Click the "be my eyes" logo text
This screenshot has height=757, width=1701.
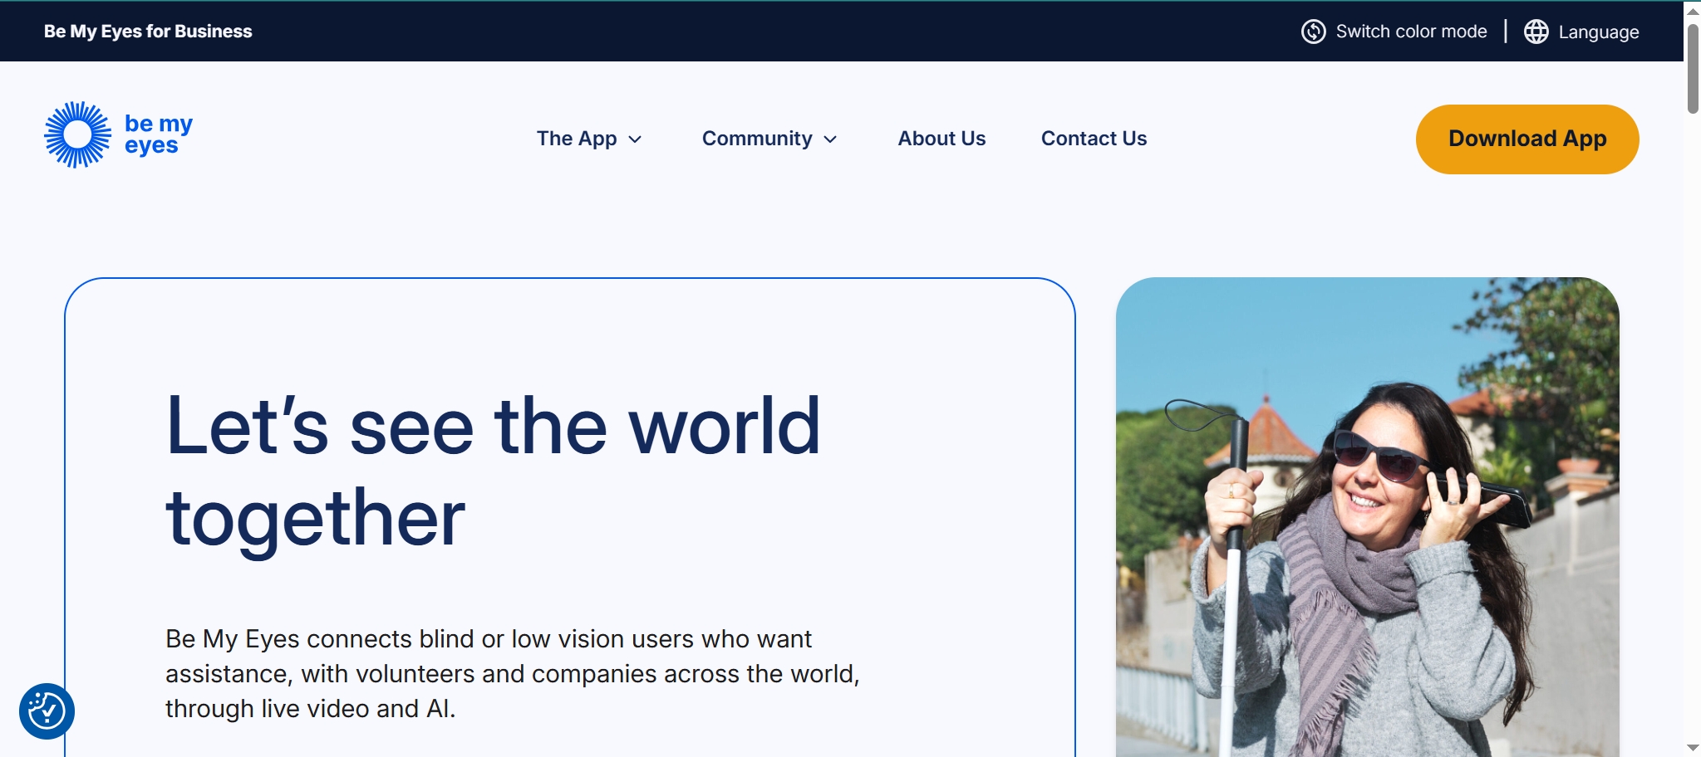(x=158, y=134)
